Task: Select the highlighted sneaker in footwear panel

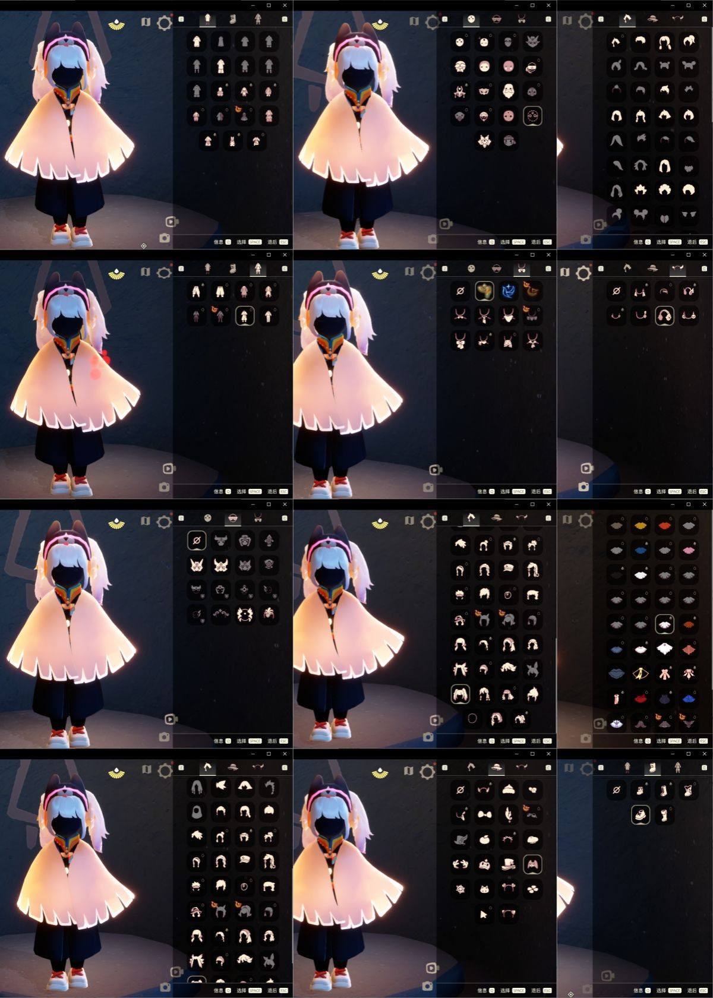Action: pyautogui.click(x=640, y=814)
